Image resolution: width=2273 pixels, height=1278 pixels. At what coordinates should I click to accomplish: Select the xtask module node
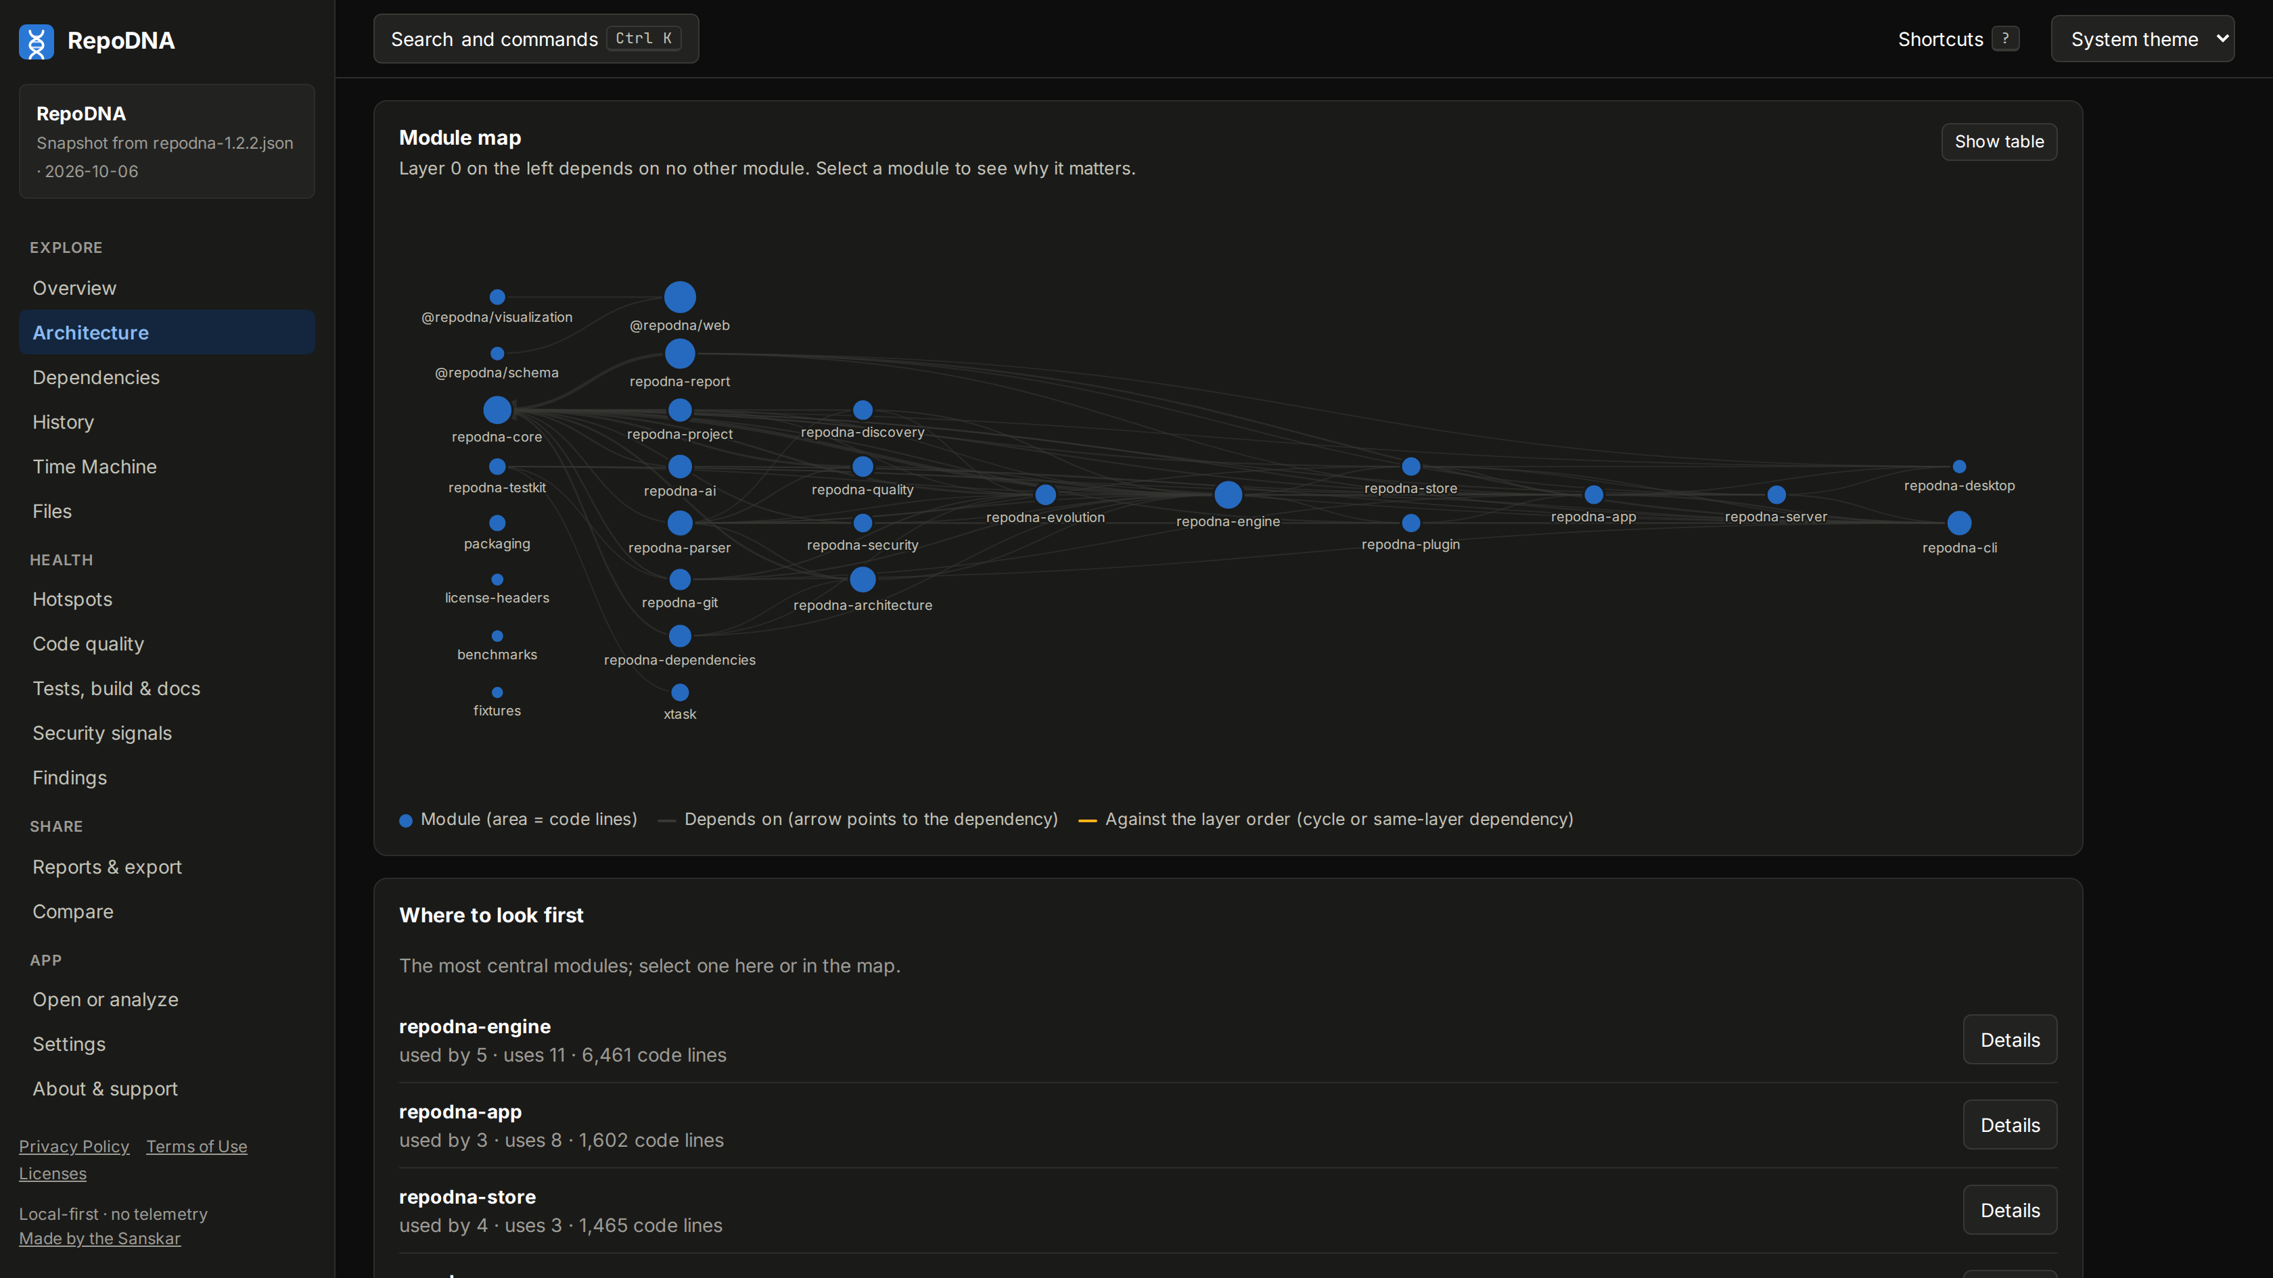tap(679, 692)
